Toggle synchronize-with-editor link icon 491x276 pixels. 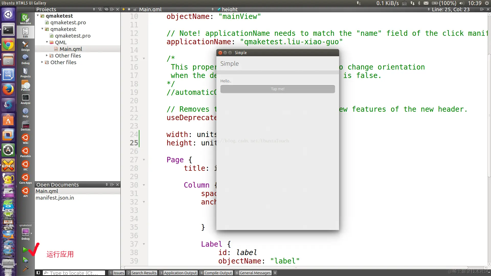106,9
